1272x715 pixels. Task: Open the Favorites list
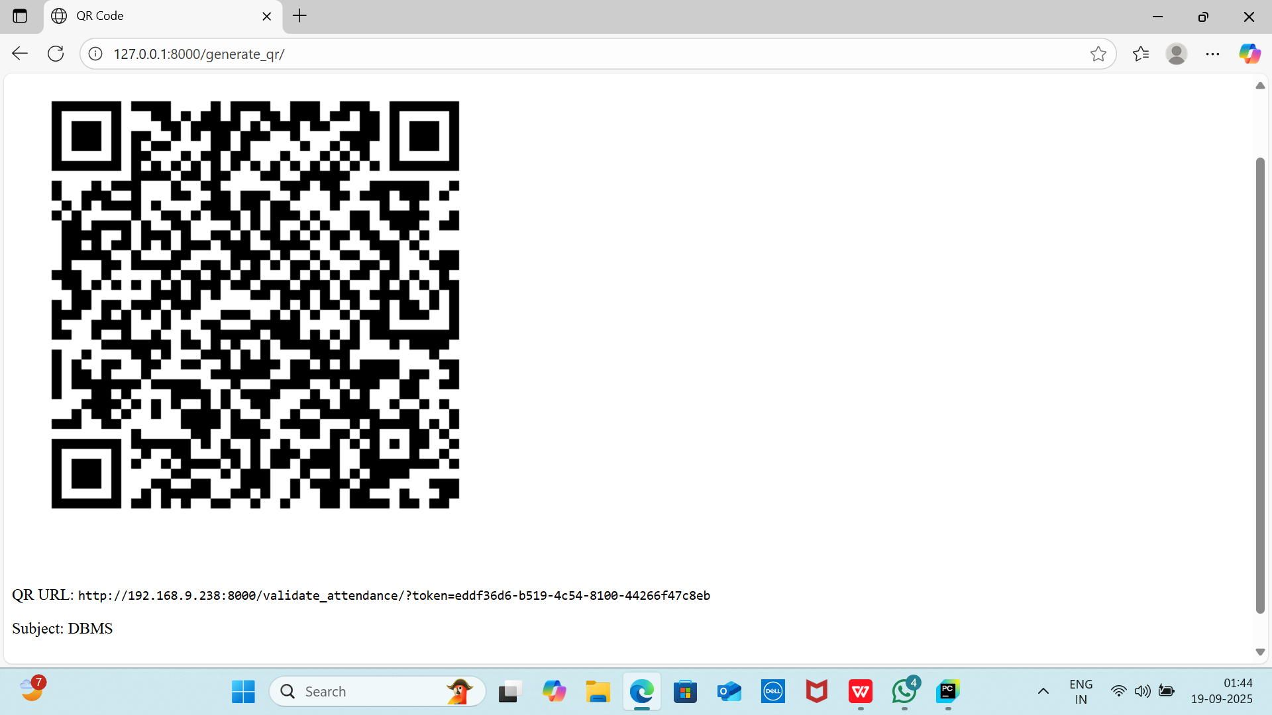(x=1141, y=54)
